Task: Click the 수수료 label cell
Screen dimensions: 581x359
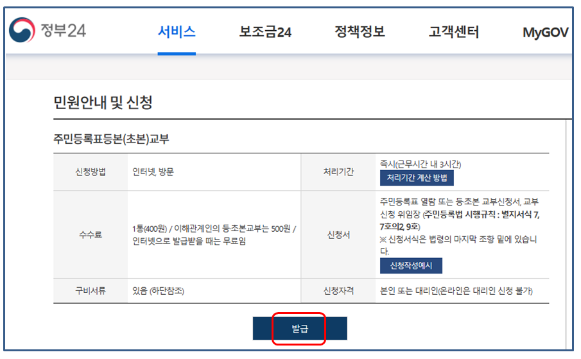Action: [x=91, y=234]
